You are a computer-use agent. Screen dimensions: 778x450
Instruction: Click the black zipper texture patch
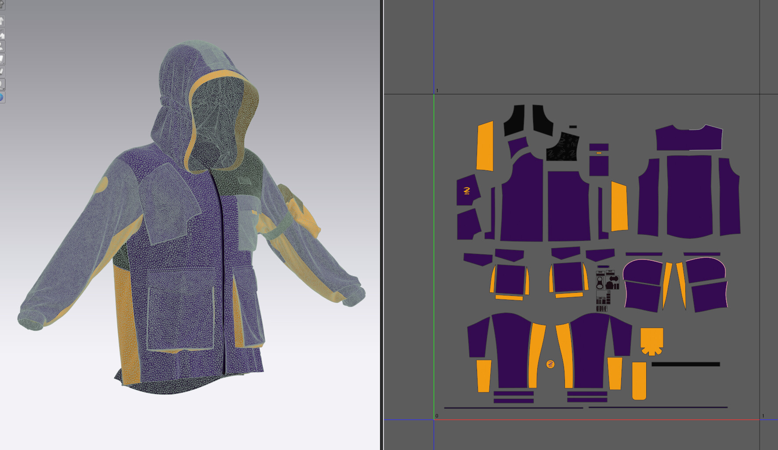coord(563,149)
